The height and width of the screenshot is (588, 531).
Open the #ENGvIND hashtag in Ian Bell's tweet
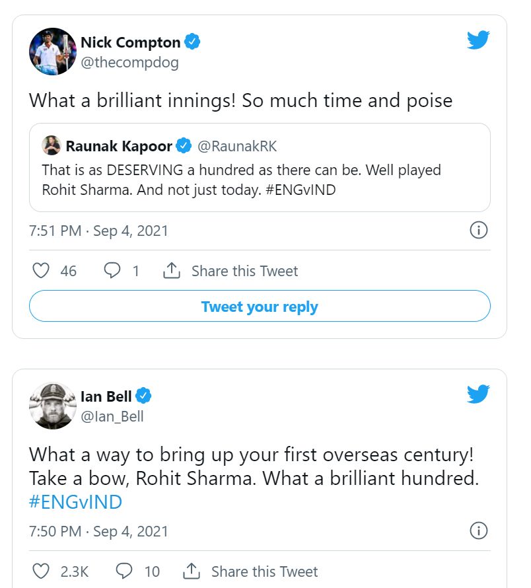(75, 501)
